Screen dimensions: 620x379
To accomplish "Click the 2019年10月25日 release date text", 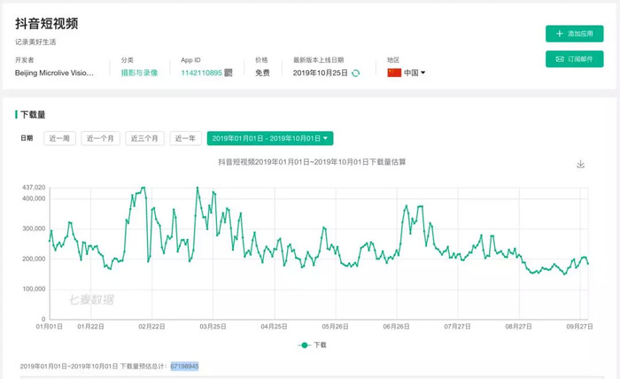I will pyautogui.click(x=321, y=73).
